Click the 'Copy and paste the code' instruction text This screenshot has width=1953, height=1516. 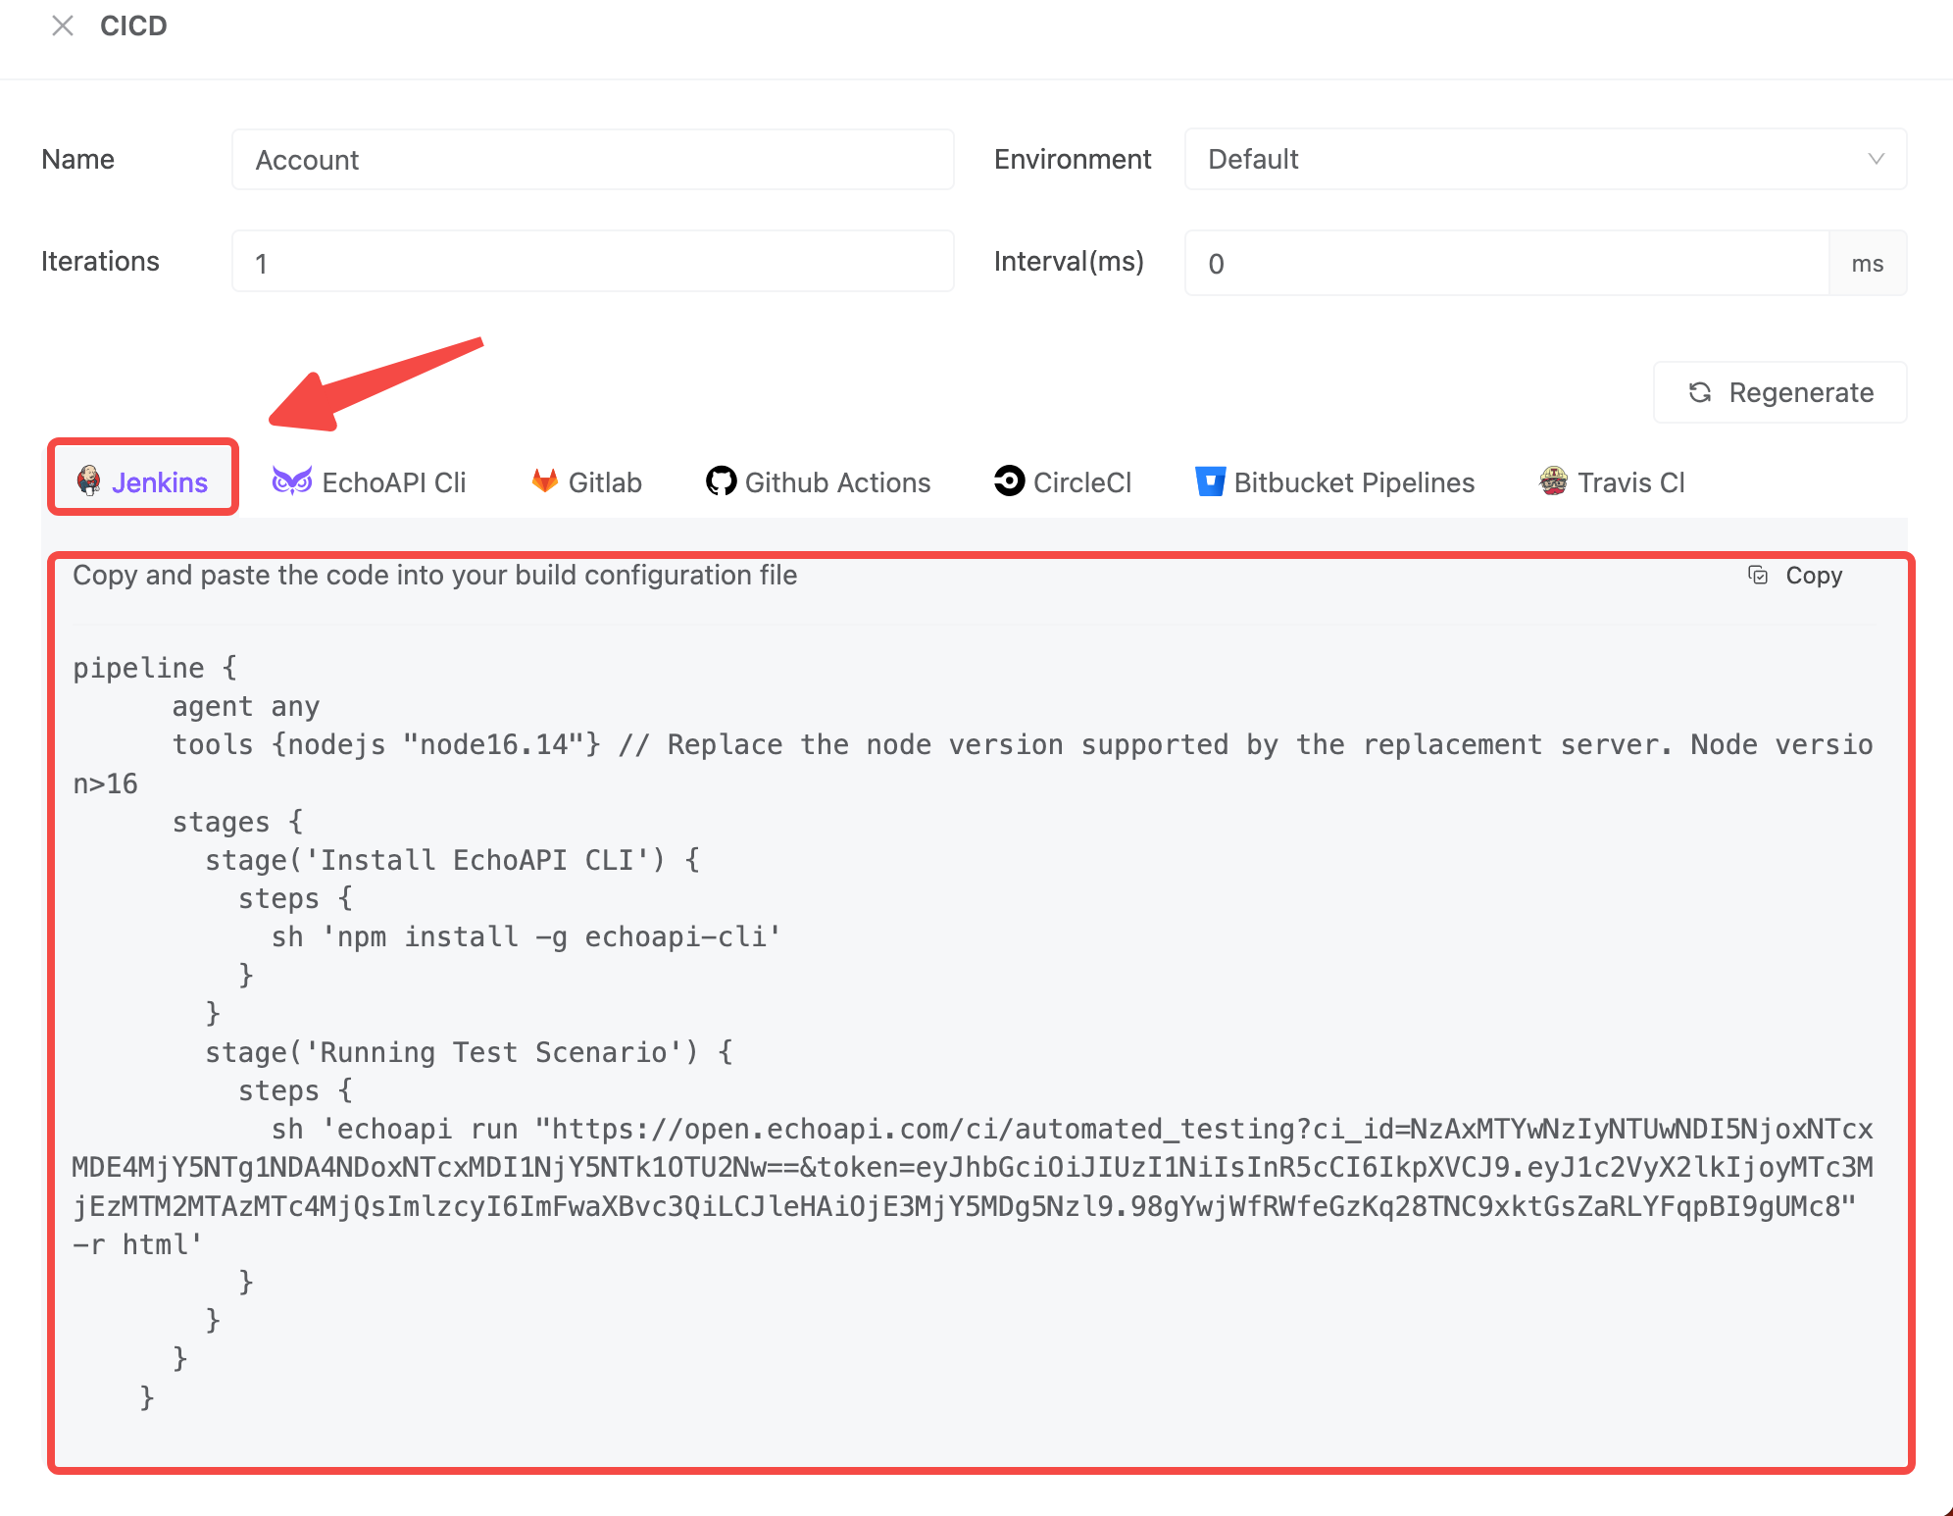click(x=434, y=575)
